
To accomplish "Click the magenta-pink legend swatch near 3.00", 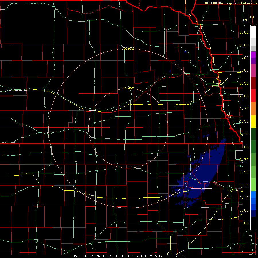I will coord(253,71).
